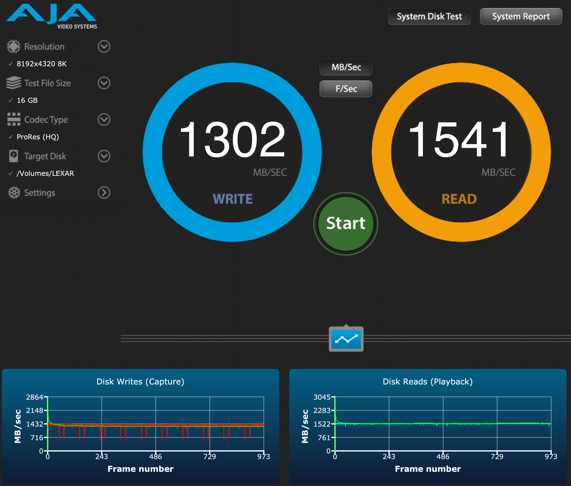Click the Codec Type filmstrip icon

coord(14,119)
